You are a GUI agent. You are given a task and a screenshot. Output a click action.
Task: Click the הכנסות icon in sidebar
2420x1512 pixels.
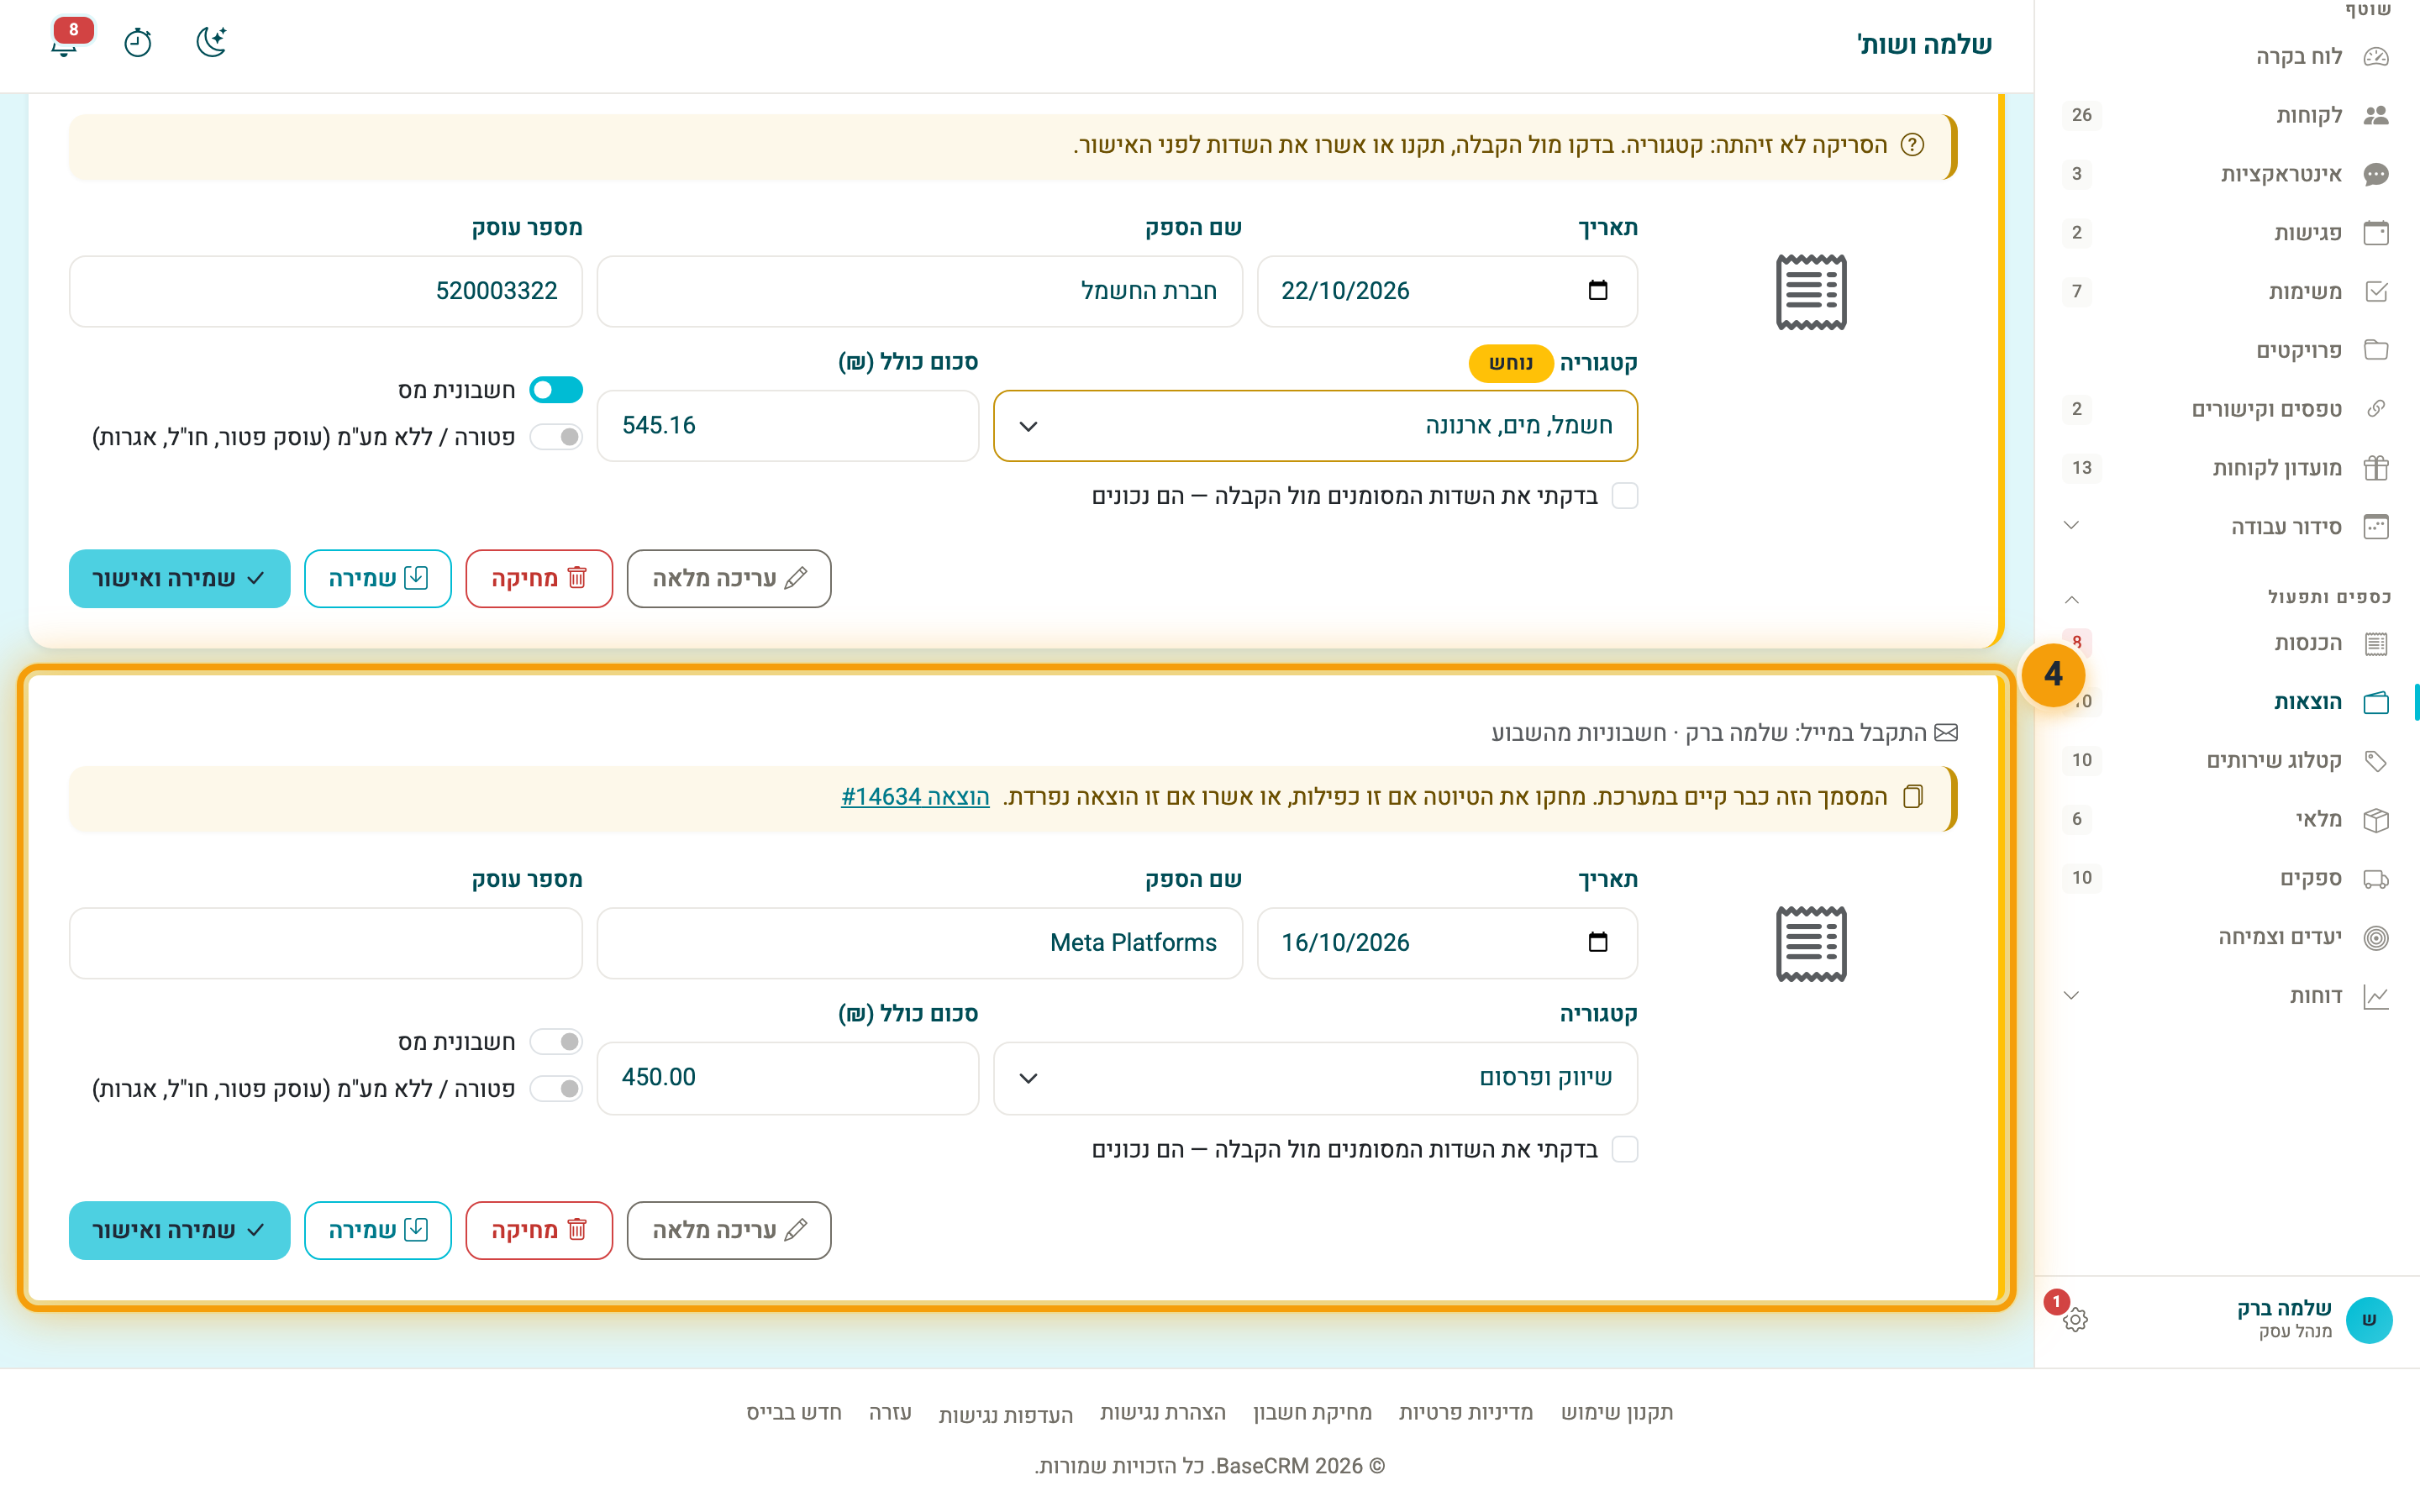(2376, 644)
